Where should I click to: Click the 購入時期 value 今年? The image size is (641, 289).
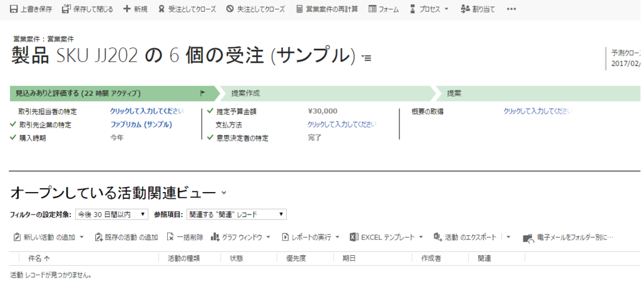[x=116, y=138]
